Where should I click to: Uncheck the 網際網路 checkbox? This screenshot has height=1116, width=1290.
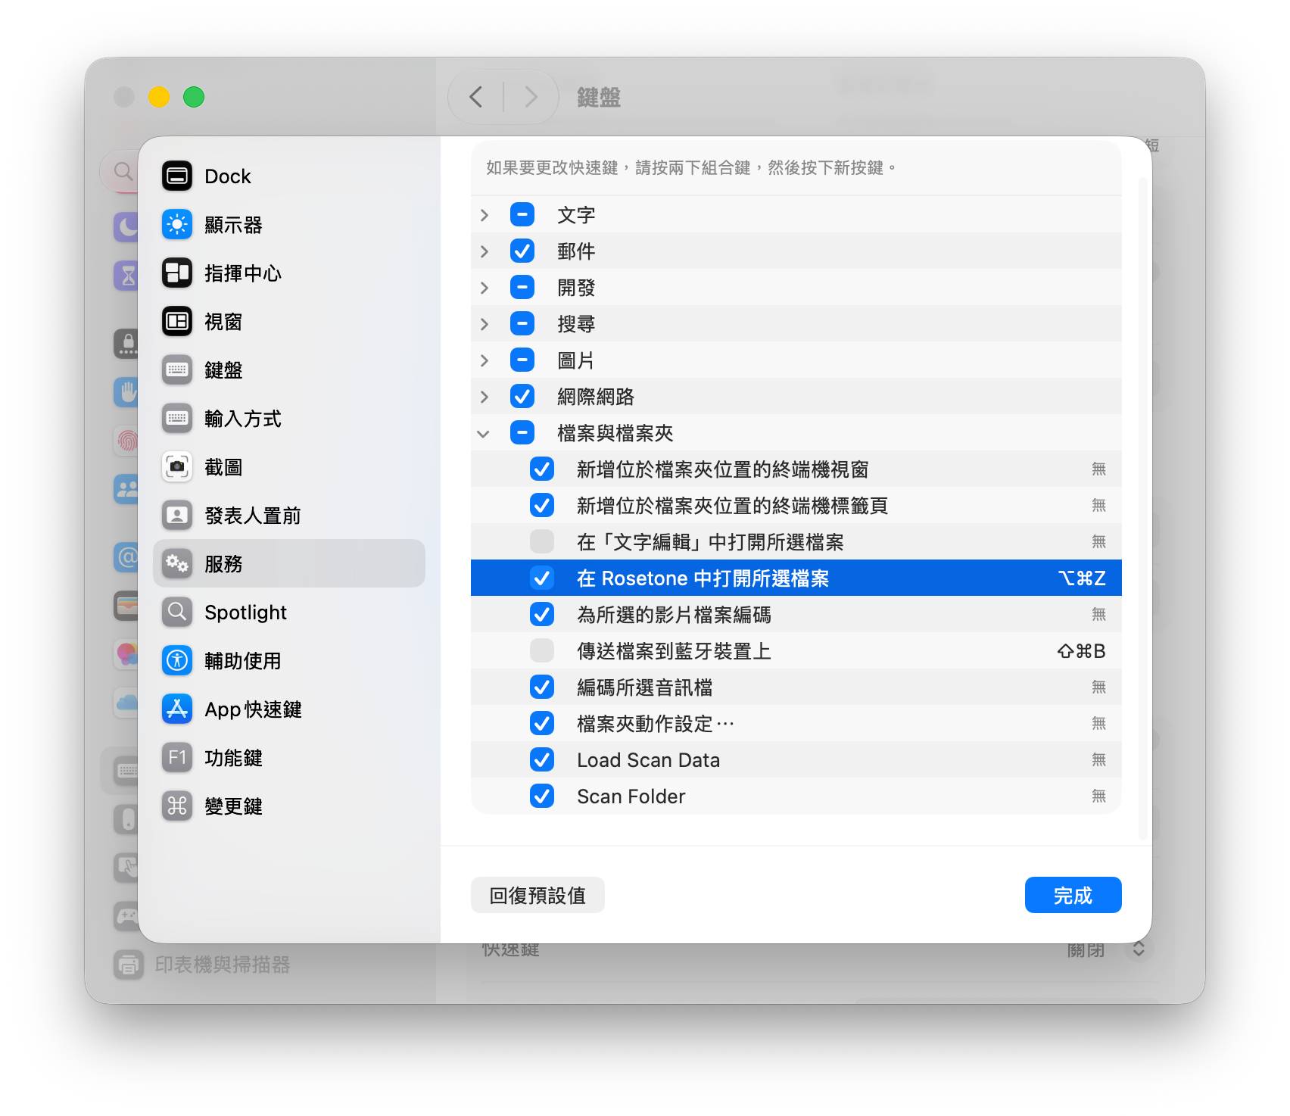522,396
